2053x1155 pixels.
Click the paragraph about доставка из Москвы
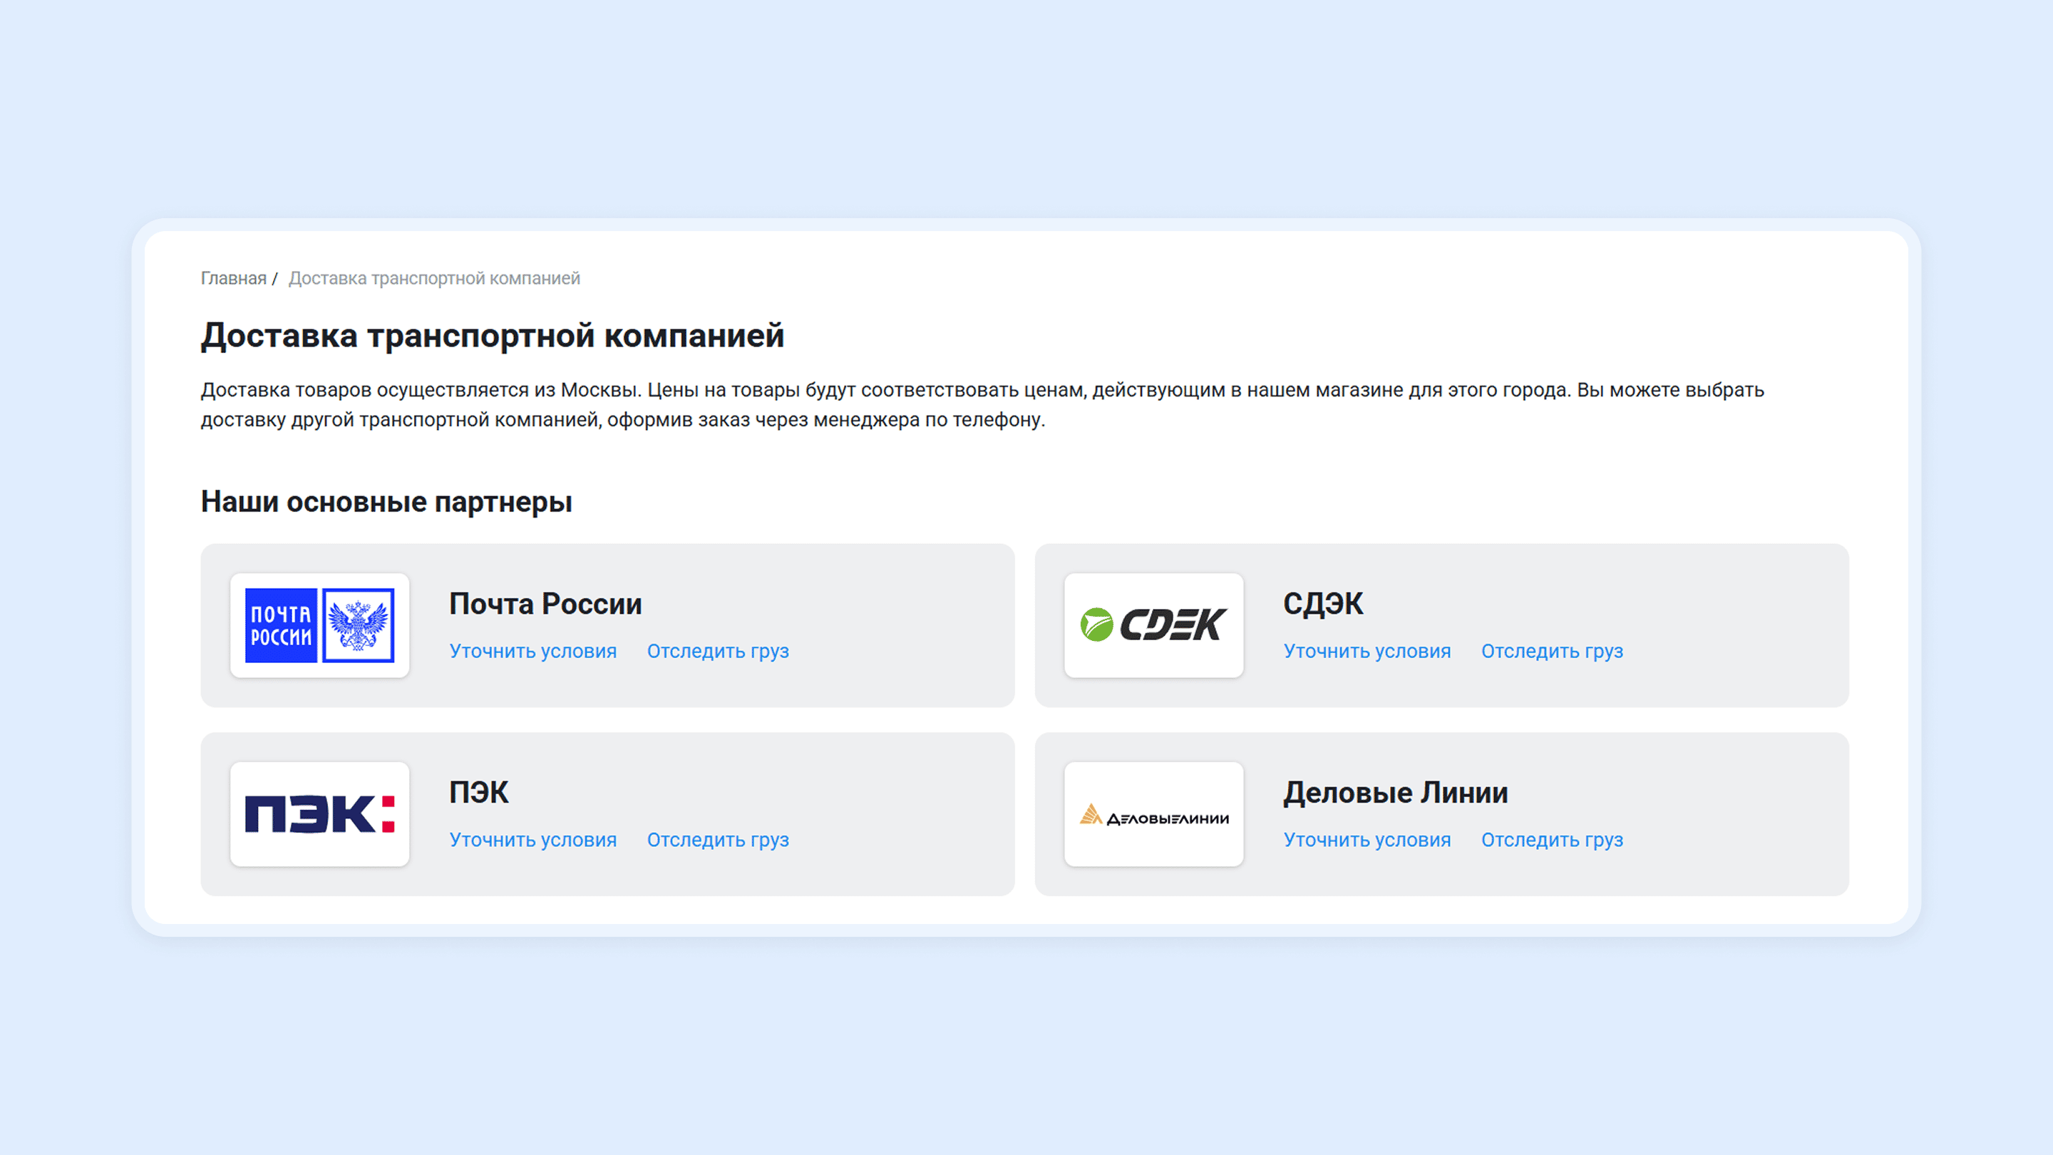[982, 405]
